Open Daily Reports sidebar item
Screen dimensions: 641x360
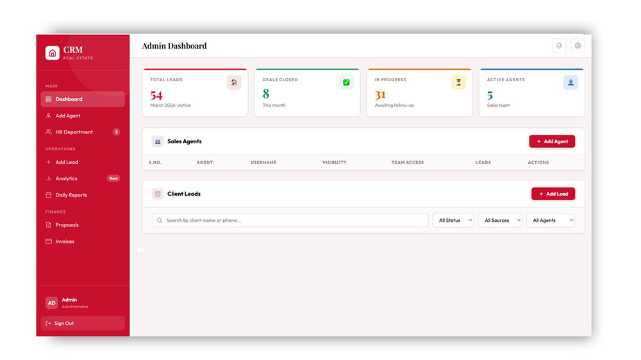83,195
